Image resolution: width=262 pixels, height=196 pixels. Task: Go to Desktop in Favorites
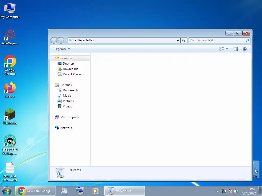coord(68,64)
